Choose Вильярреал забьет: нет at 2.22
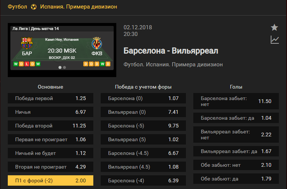 (x=236, y=135)
